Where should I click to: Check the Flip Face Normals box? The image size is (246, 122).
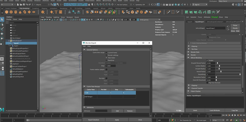pos(207,83)
